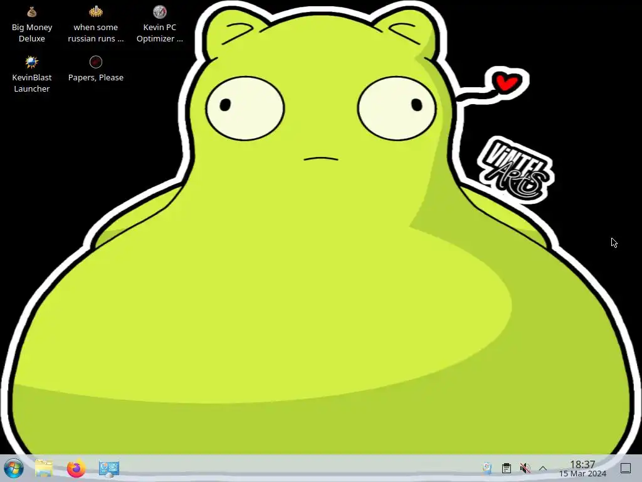This screenshot has height=482, width=642.
Task: Click the muted volume tray icon
Action: point(525,468)
